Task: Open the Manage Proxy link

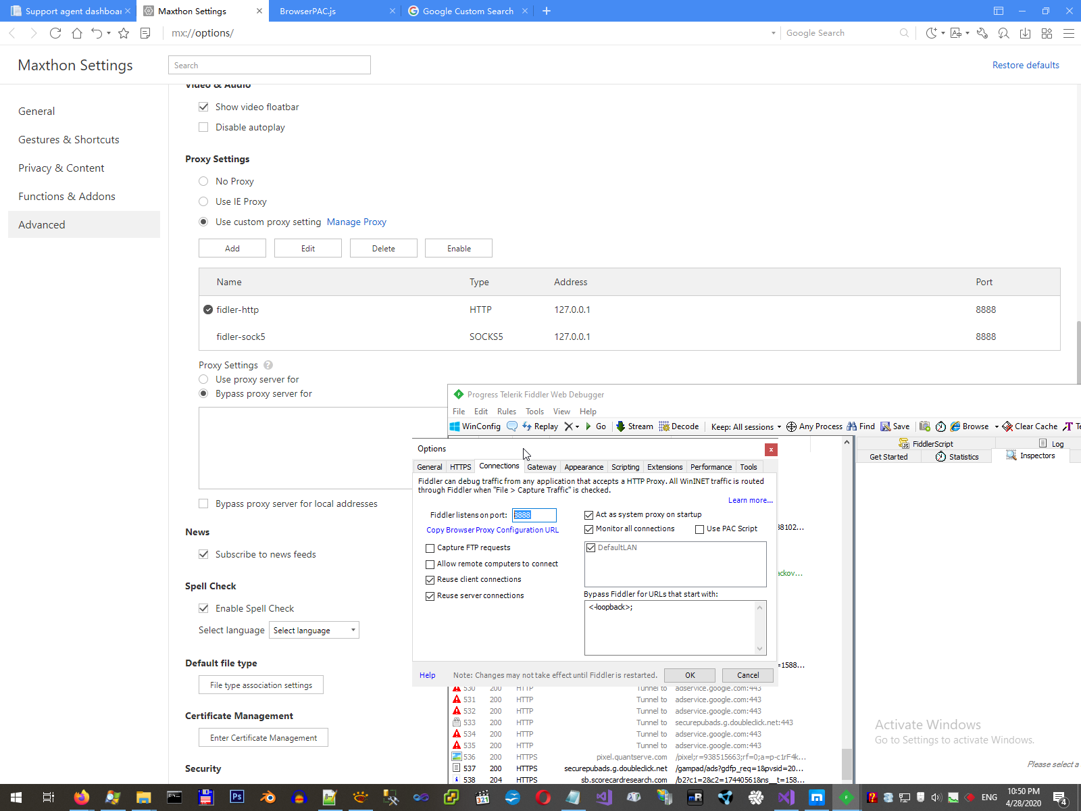Action: pyautogui.click(x=357, y=222)
